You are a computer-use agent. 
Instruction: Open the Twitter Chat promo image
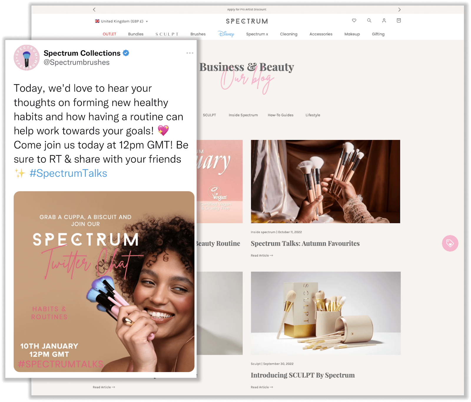104,282
